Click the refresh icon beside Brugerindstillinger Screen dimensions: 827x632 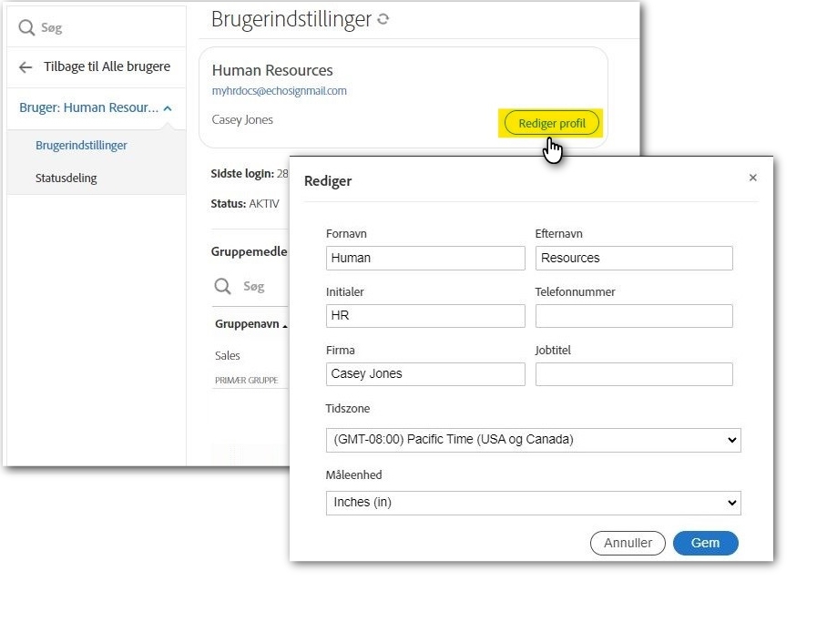(383, 19)
